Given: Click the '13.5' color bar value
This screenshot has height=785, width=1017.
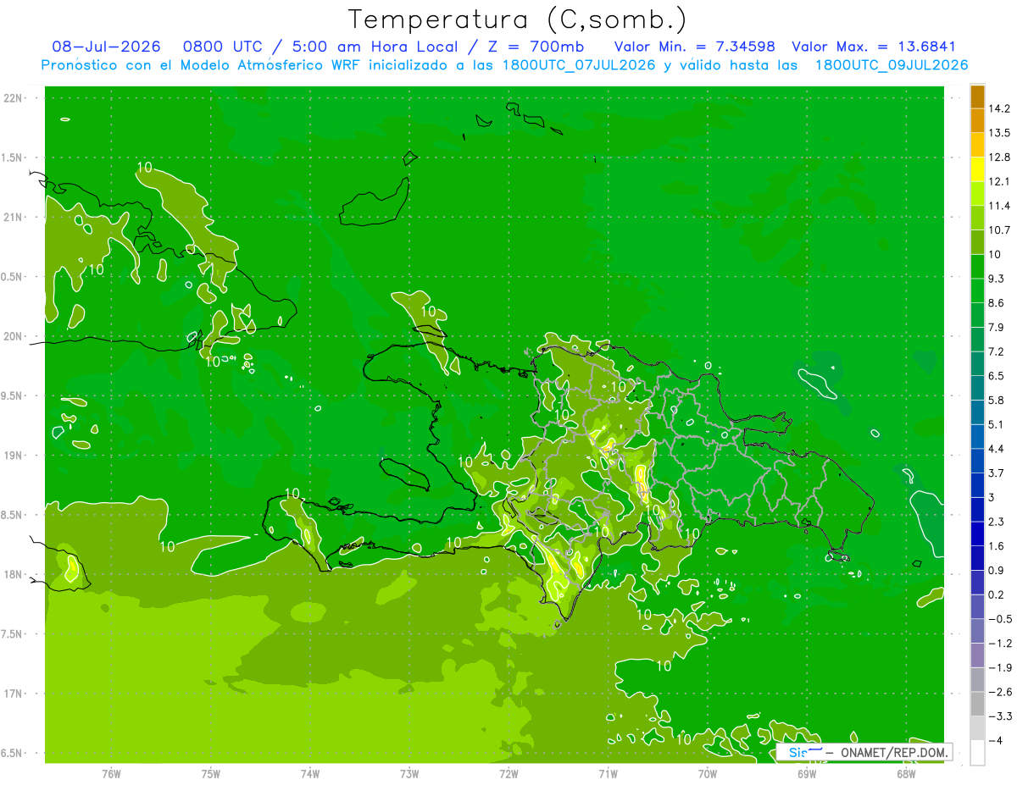Looking at the screenshot, I should (x=998, y=133).
